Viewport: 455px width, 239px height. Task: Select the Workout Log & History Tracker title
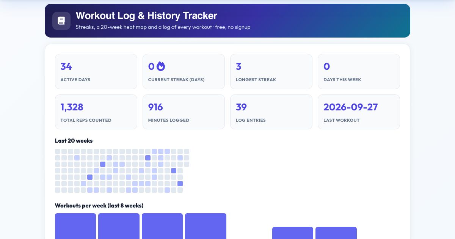pyautogui.click(x=146, y=16)
